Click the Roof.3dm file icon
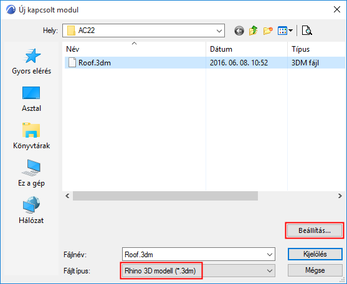 [72, 63]
